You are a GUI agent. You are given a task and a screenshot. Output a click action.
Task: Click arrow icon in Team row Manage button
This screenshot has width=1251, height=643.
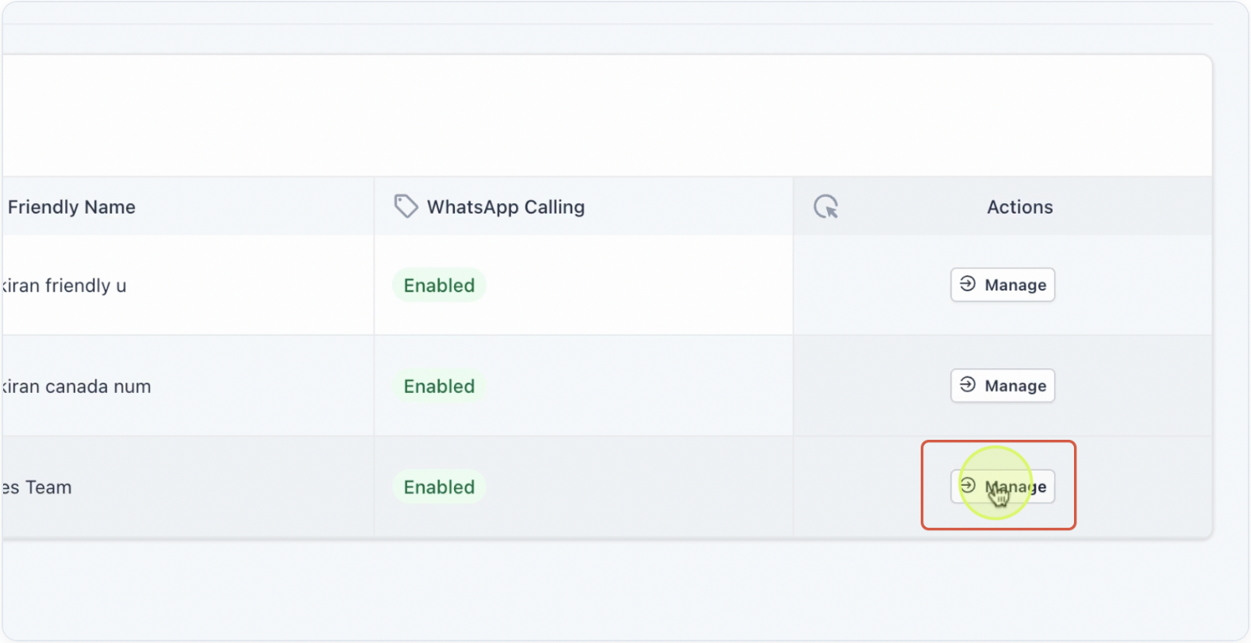tap(968, 485)
